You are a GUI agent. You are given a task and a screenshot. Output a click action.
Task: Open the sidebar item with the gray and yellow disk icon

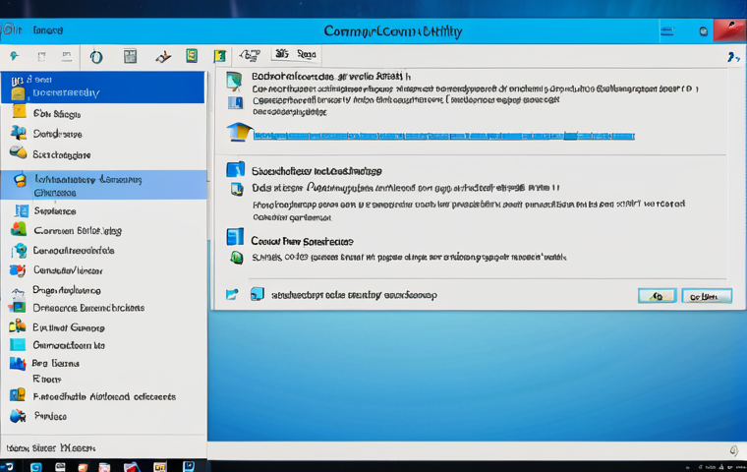click(103, 154)
